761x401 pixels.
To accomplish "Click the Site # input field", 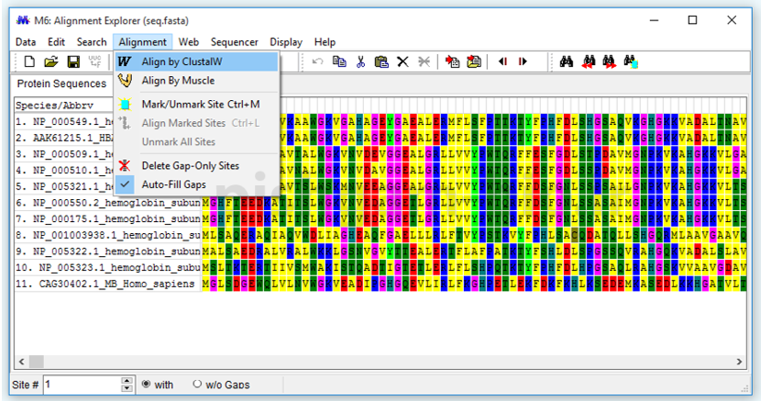I will (87, 384).
